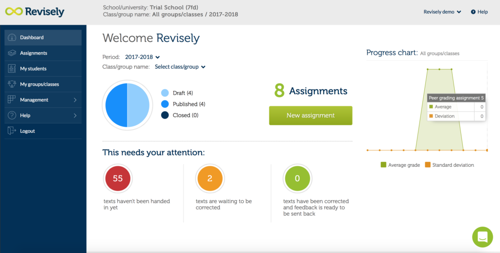Click the Assignments stacked-layers icon
This screenshot has height=253, width=500.
tap(12, 53)
